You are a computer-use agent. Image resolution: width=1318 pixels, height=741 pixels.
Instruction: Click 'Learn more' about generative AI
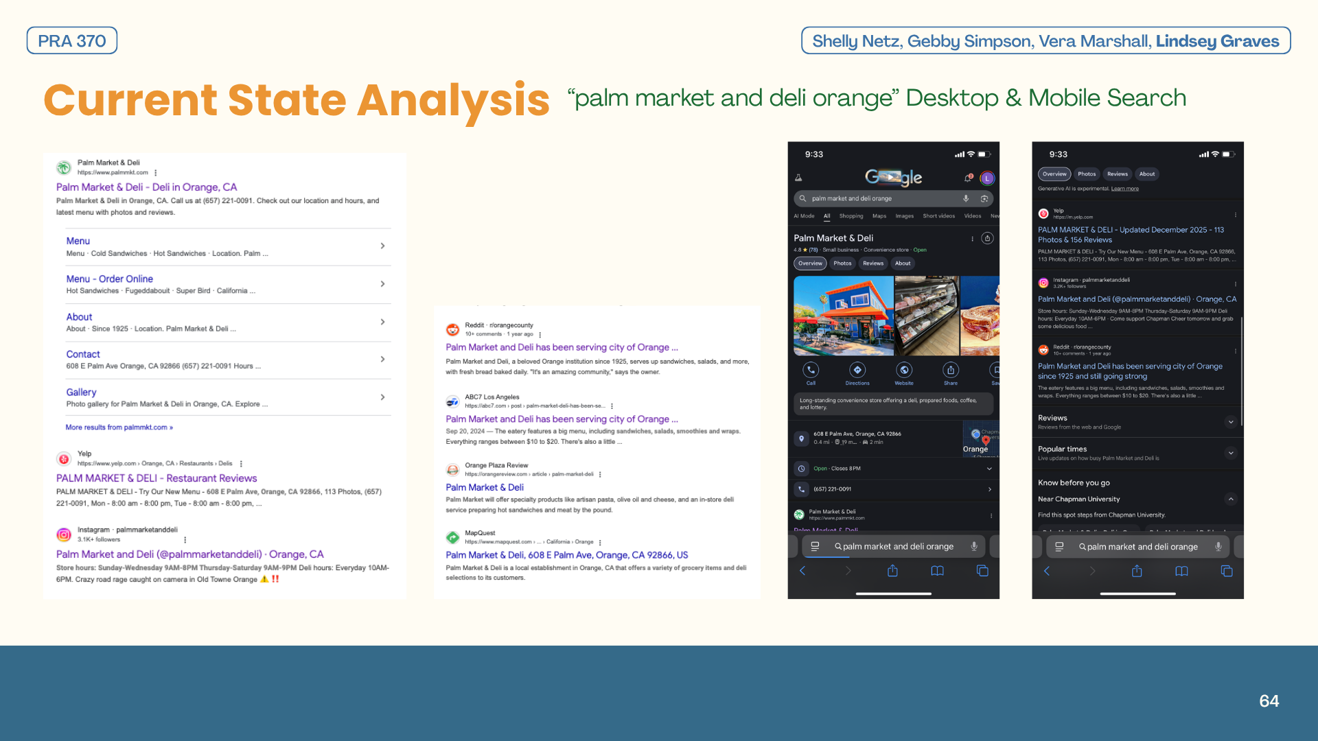[x=1125, y=189]
